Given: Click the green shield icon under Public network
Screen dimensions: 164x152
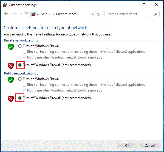Looking at the screenshot, I should pos(11,80).
